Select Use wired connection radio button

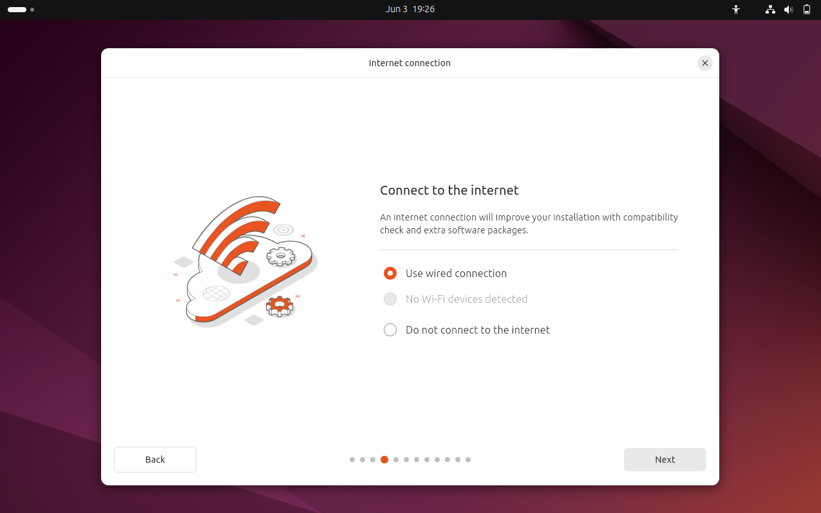(390, 273)
